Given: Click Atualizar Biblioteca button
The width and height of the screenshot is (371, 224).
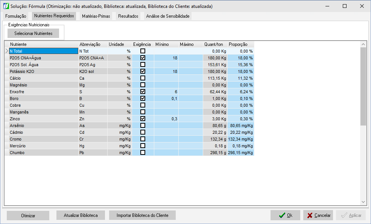Looking at the screenshot, I should (x=81, y=215).
